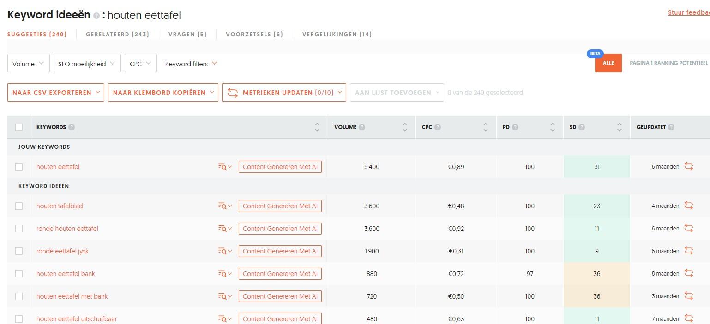Open the Volume filter dropdown

(x=29, y=64)
